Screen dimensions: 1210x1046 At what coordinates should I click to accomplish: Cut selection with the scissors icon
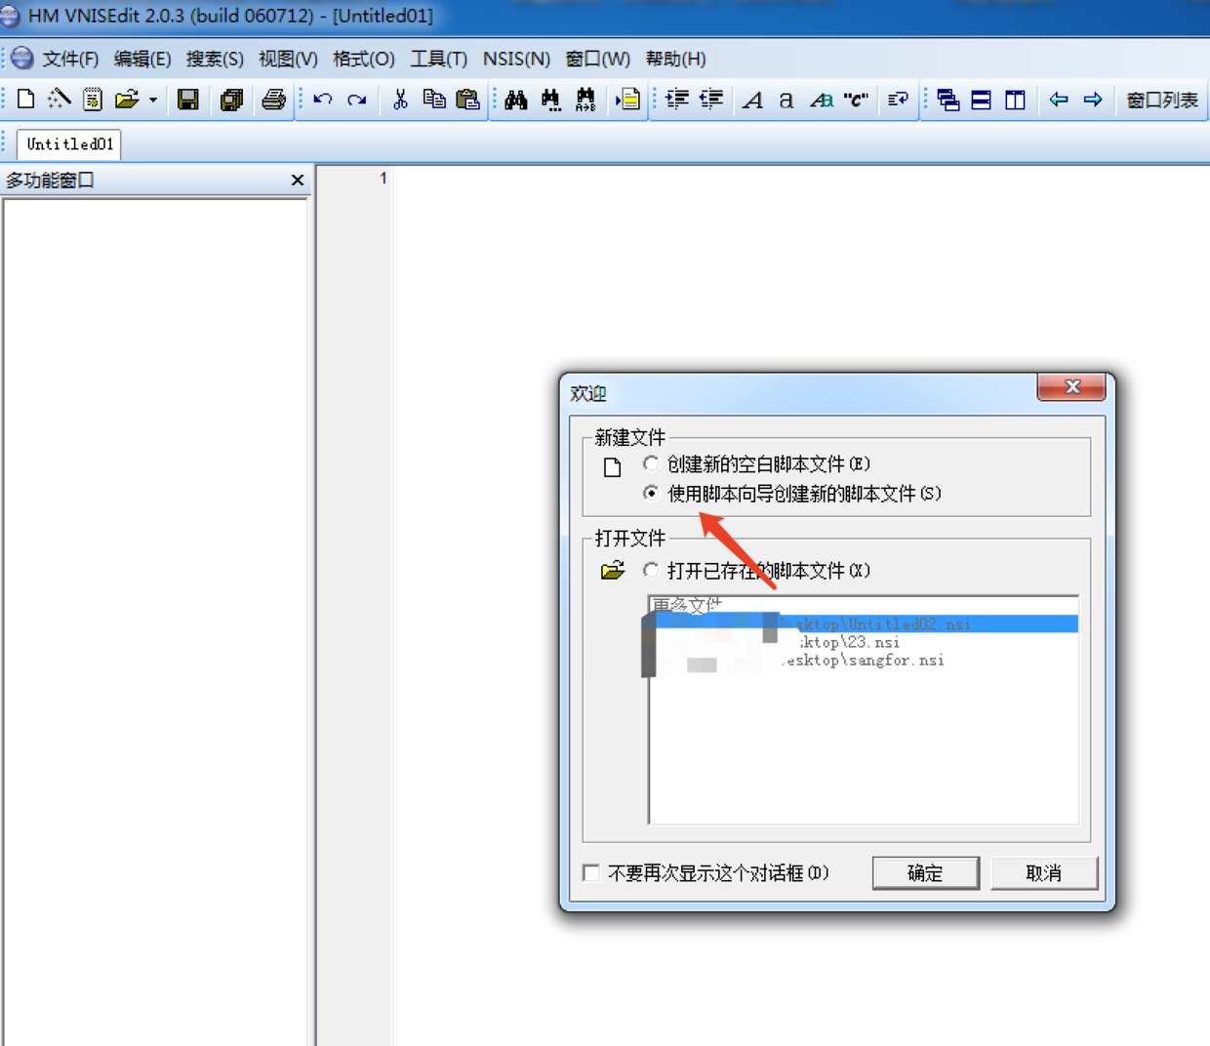coord(400,99)
